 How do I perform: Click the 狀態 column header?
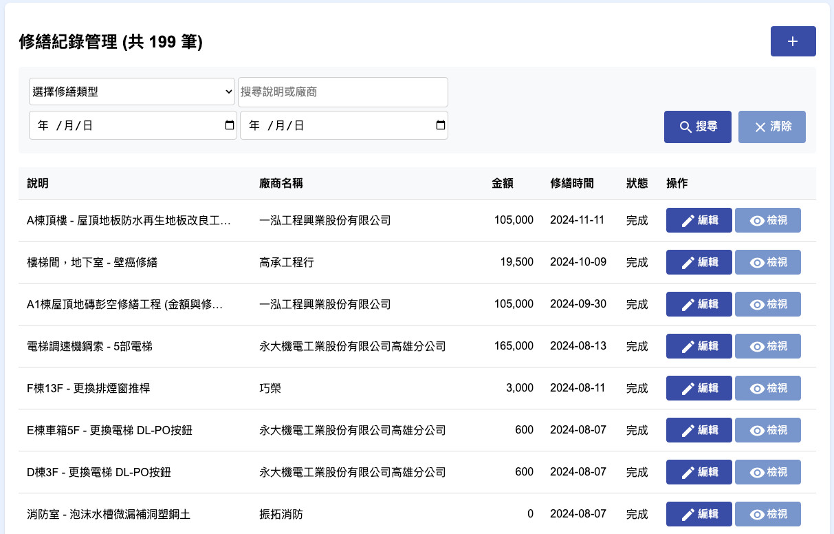pos(637,183)
